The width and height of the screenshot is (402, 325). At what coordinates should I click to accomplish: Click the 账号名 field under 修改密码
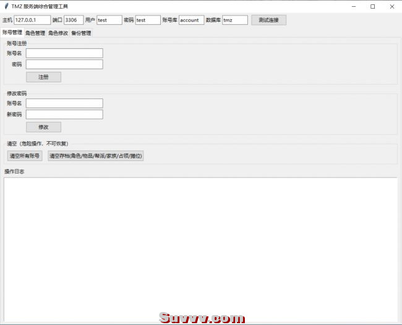point(64,103)
